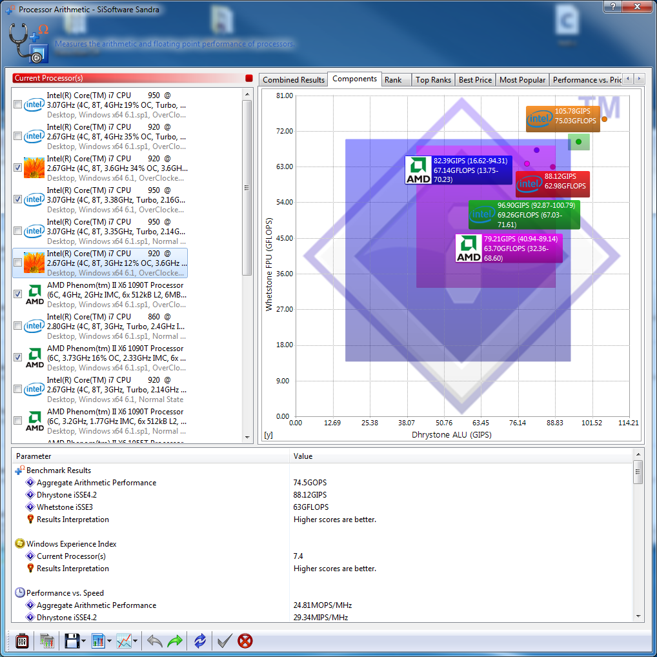Select the Aggregate Arithmetic Performance 74.5GOPS row
The width and height of the screenshot is (657, 657).
pyautogui.click(x=323, y=483)
